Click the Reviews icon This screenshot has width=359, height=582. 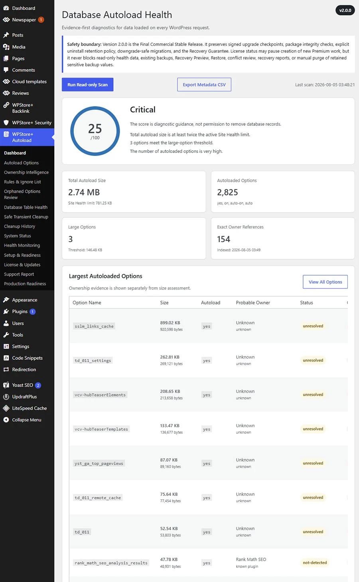(6, 93)
